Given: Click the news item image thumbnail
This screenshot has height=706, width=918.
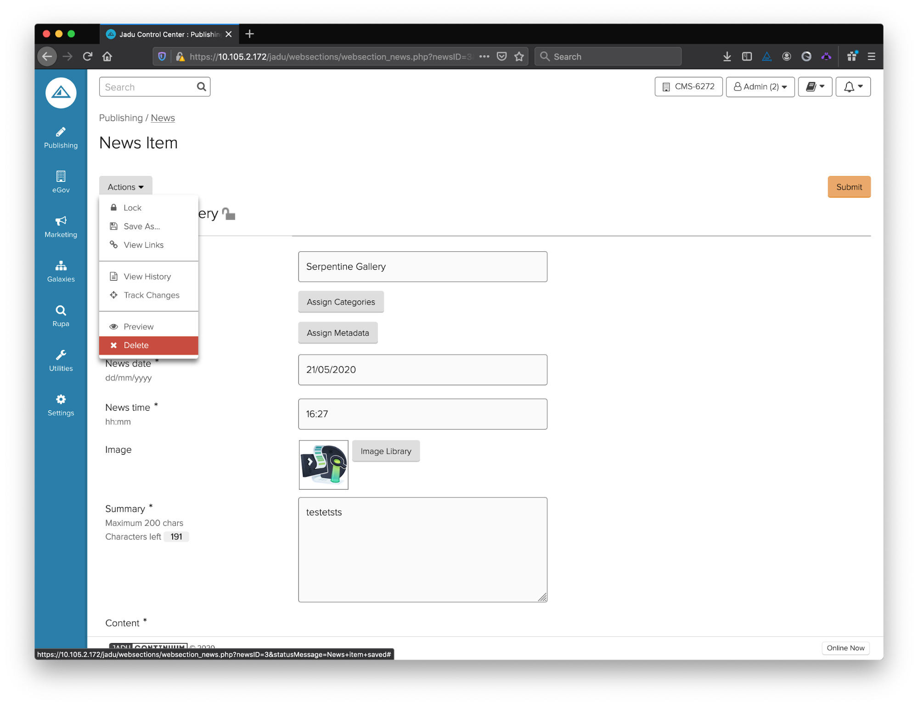Looking at the screenshot, I should pyautogui.click(x=323, y=465).
